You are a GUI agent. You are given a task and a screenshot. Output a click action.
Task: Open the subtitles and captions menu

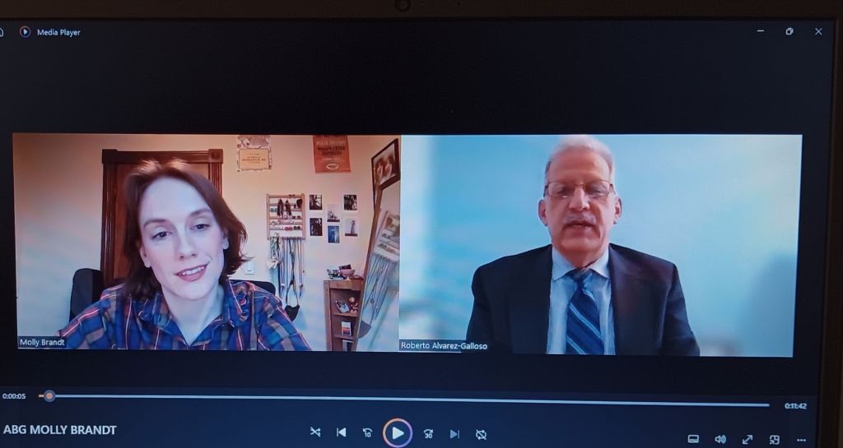(x=693, y=439)
